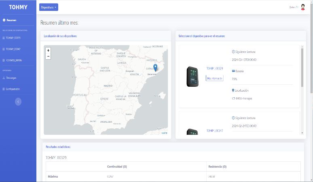Click the device list scrollbar thumb

[x=302, y=68]
